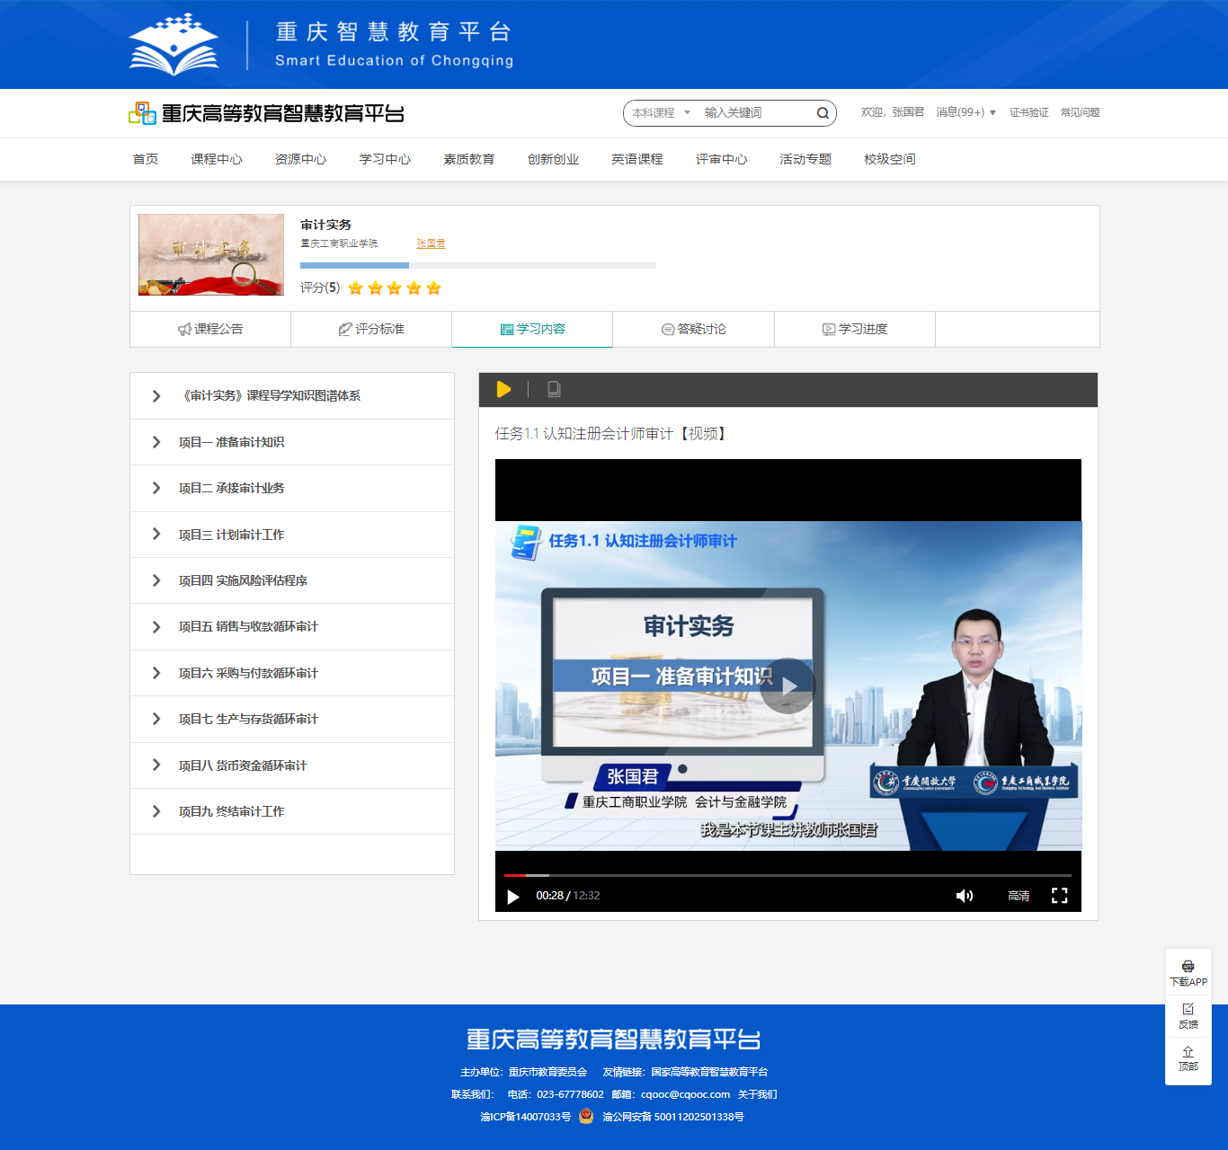Expand 《审计实务》课程导学知识图谱体系 section

(292, 396)
